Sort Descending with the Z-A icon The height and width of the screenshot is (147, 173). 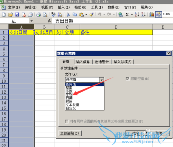coord(144,14)
